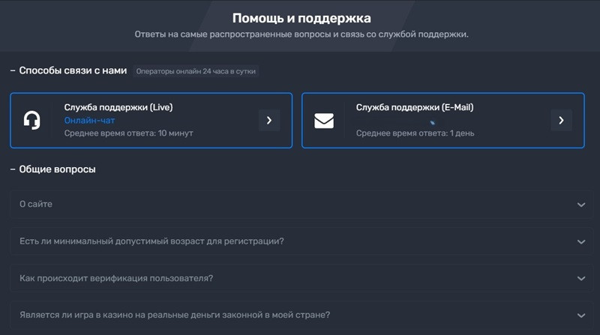Click the headset icon for live support
Viewport: 600px width, 335px height.
coord(31,121)
